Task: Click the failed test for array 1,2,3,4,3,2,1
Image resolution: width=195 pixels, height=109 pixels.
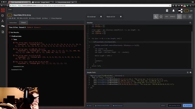Action: point(47,45)
